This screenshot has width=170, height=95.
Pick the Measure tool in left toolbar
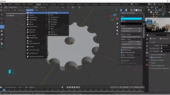[x=2, y=43]
